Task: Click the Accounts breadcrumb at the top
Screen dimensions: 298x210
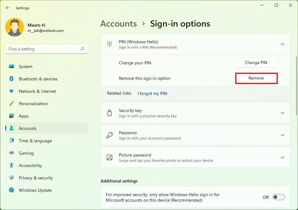Action: pyautogui.click(x=119, y=24)
